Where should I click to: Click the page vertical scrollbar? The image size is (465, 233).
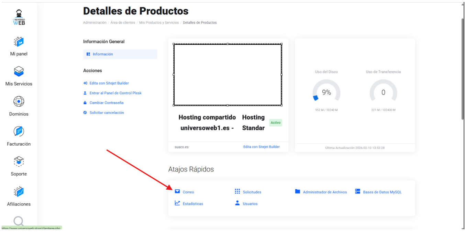tap(462, 69)
